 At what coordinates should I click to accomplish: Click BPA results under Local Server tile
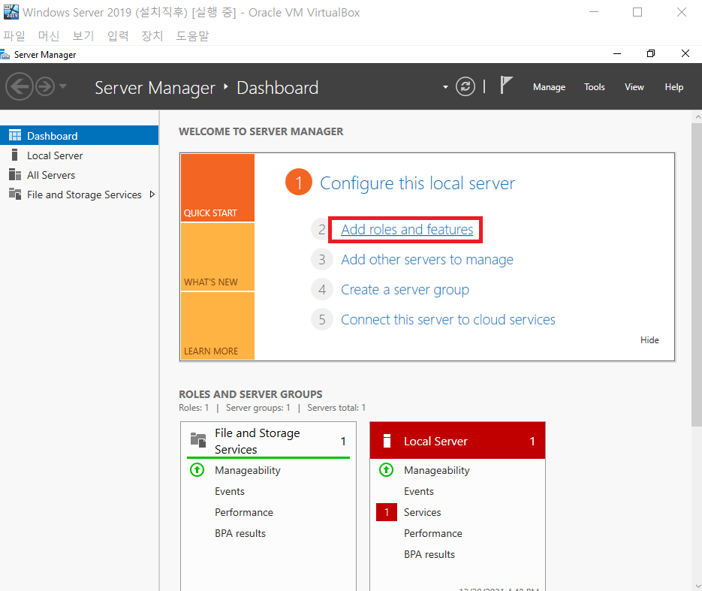pos(429,554)
